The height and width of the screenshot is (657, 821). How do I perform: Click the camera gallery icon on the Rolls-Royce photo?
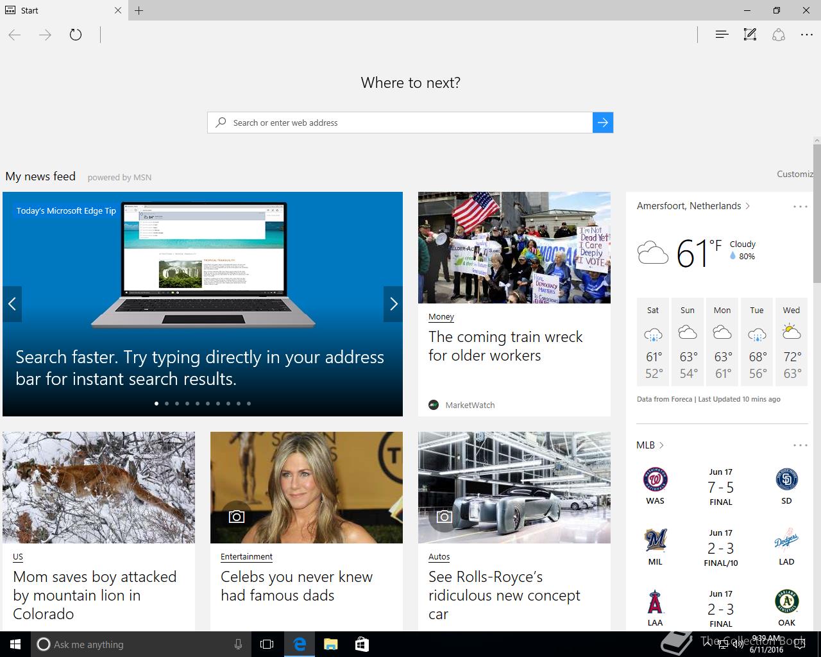(444, 516)
